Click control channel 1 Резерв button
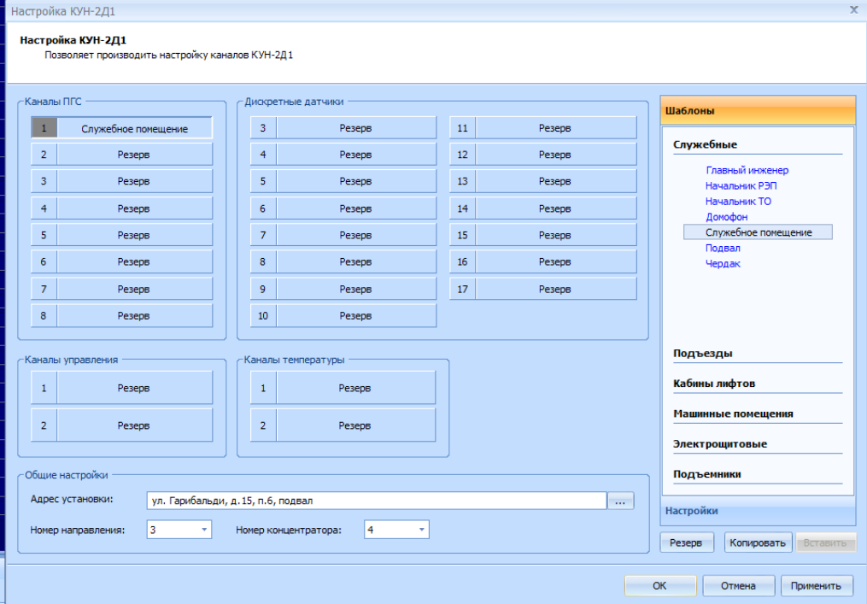Screen dimensions: 867x604 (134, 388)
